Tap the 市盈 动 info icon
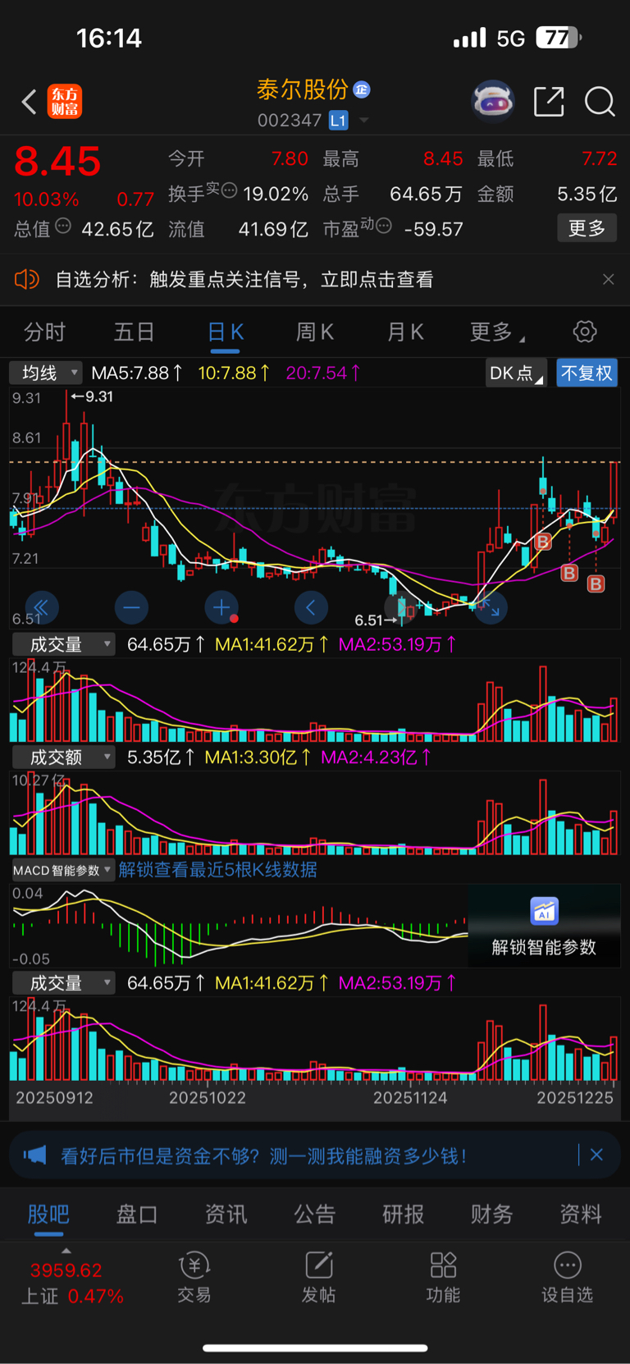The height and width of the screenshot is (1364, 630). tap(383, 226)
